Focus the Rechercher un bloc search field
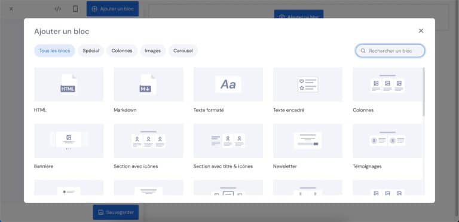 390,51
